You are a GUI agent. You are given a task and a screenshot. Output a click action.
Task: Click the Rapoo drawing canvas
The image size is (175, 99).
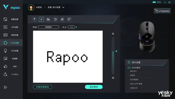coord(68,57)
